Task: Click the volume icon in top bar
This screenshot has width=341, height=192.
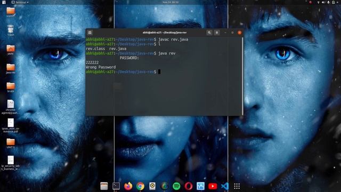Action: [x=323, y=2]
